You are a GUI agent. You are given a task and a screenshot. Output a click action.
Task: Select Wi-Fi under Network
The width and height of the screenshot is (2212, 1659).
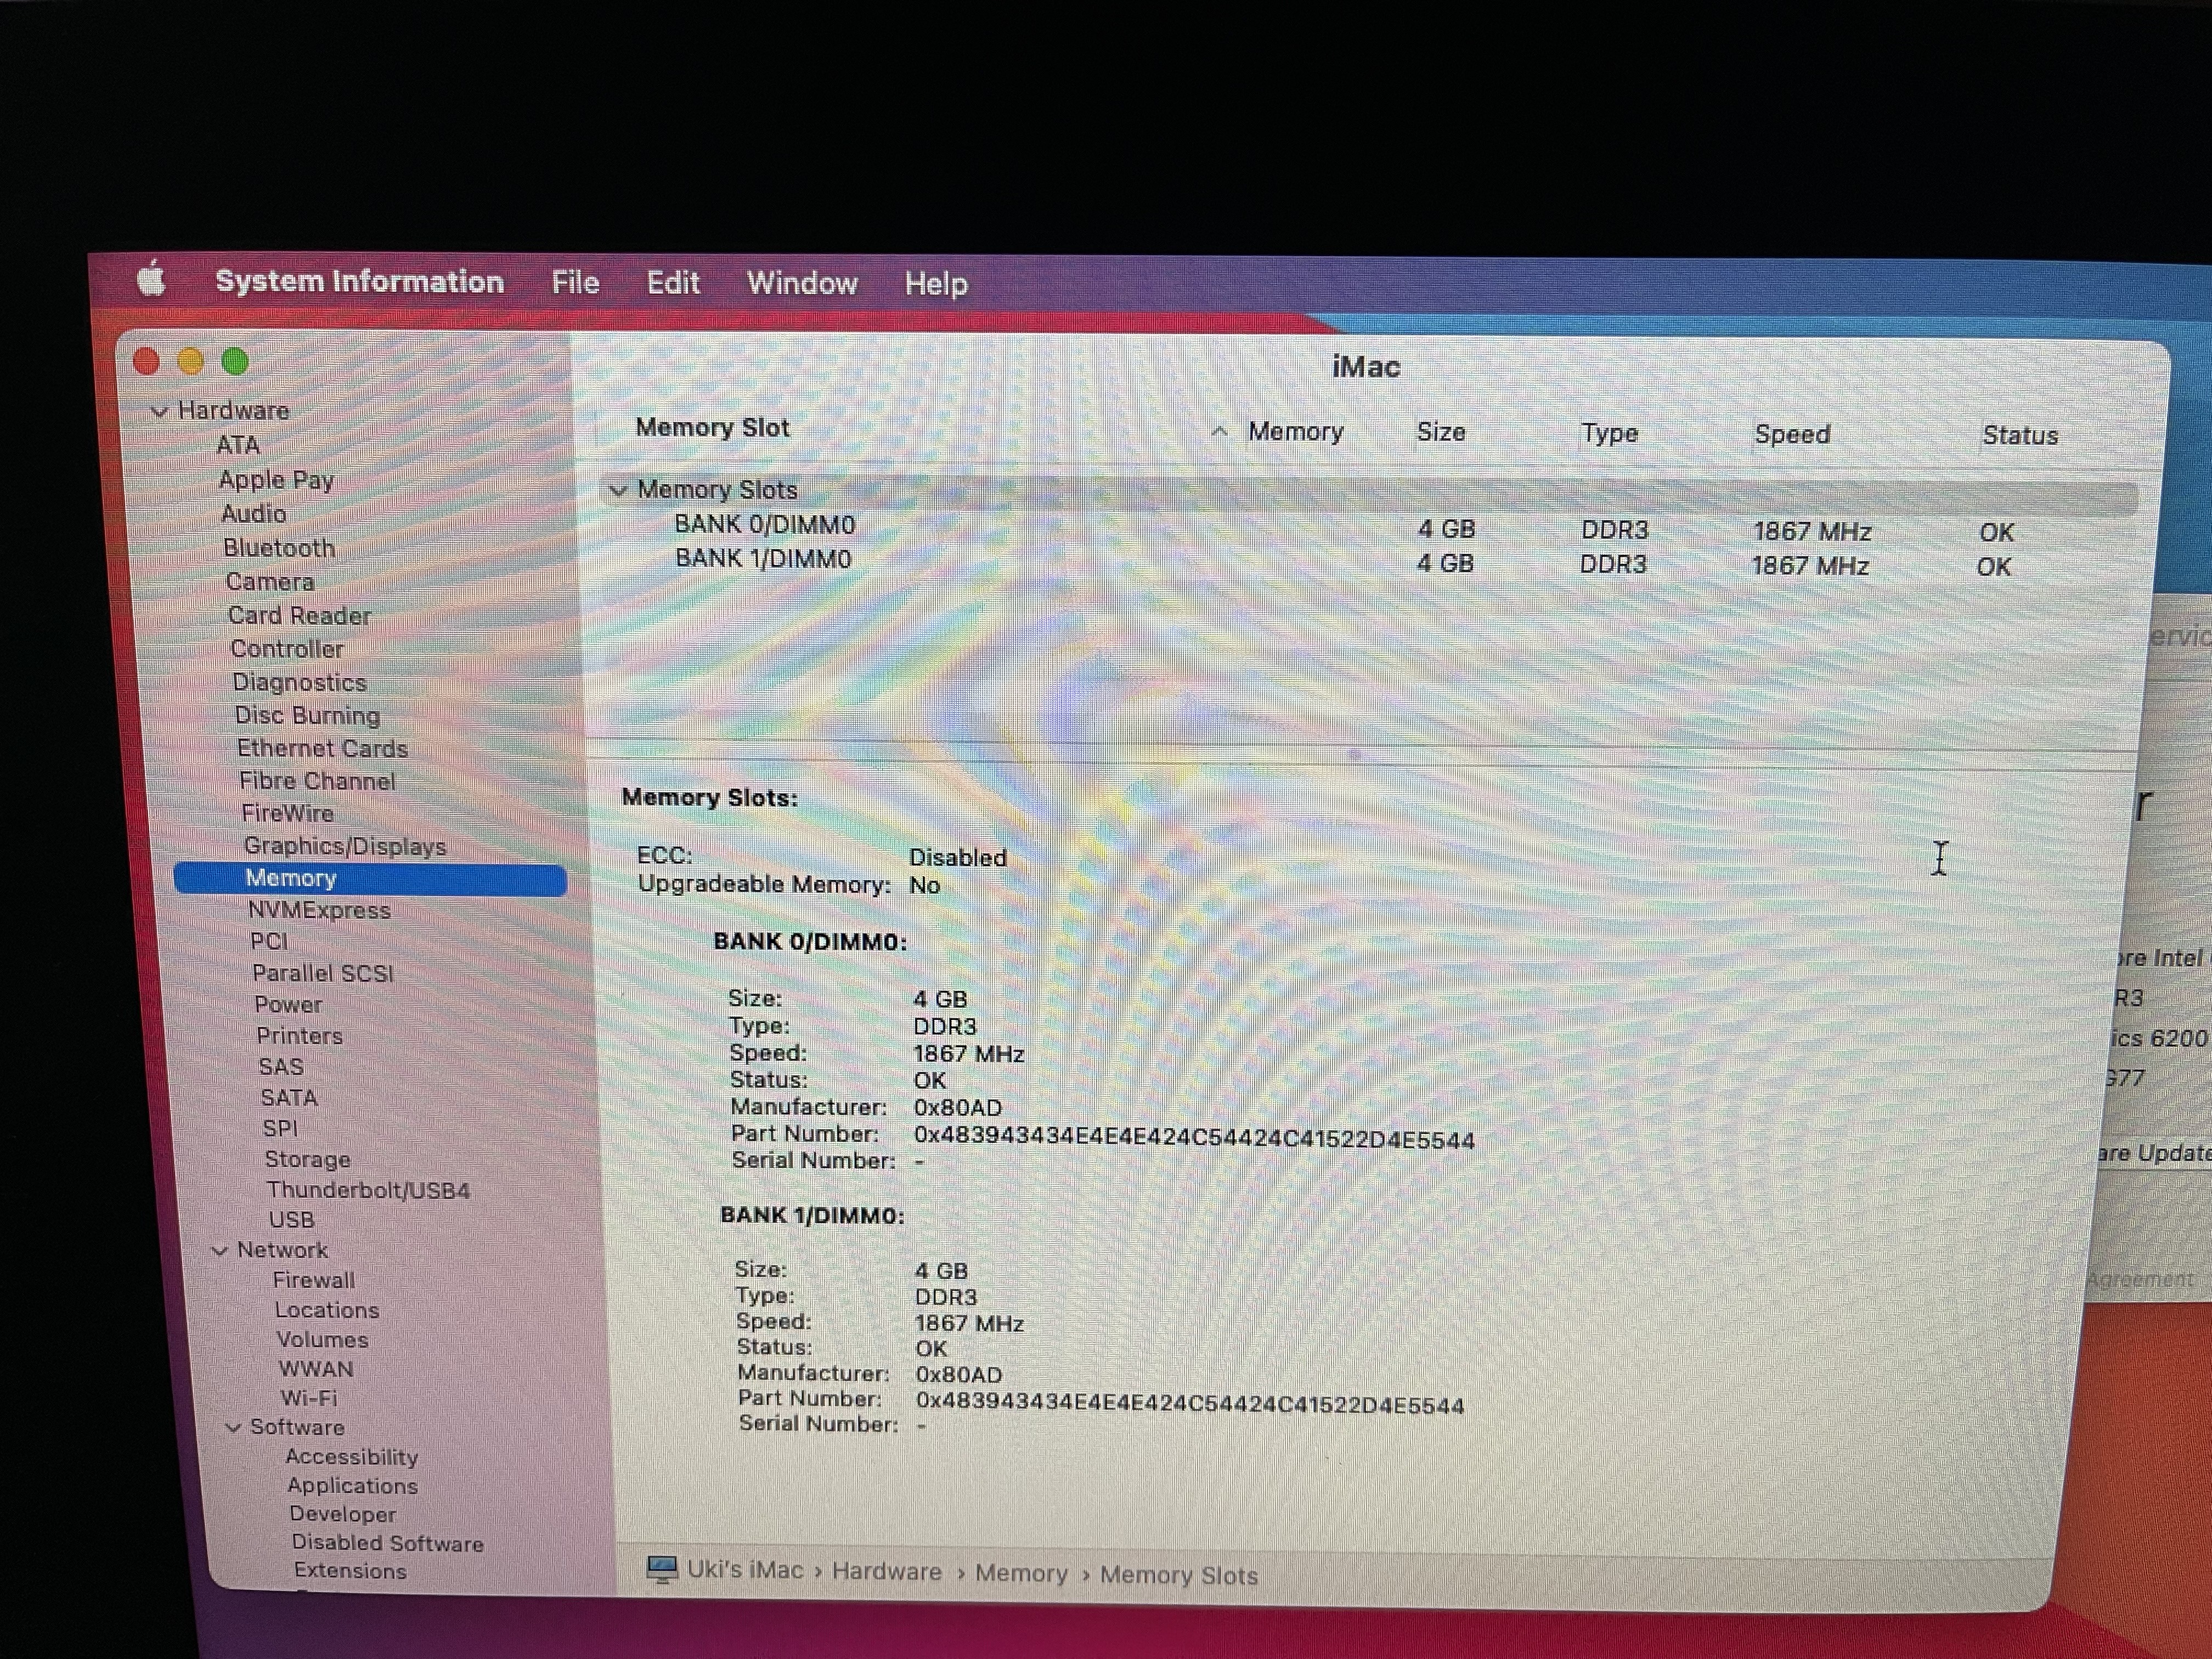(x=308, y=1398)
